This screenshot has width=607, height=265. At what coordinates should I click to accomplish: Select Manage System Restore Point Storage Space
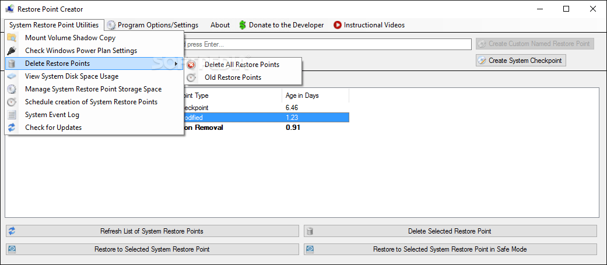click(93, 89)
